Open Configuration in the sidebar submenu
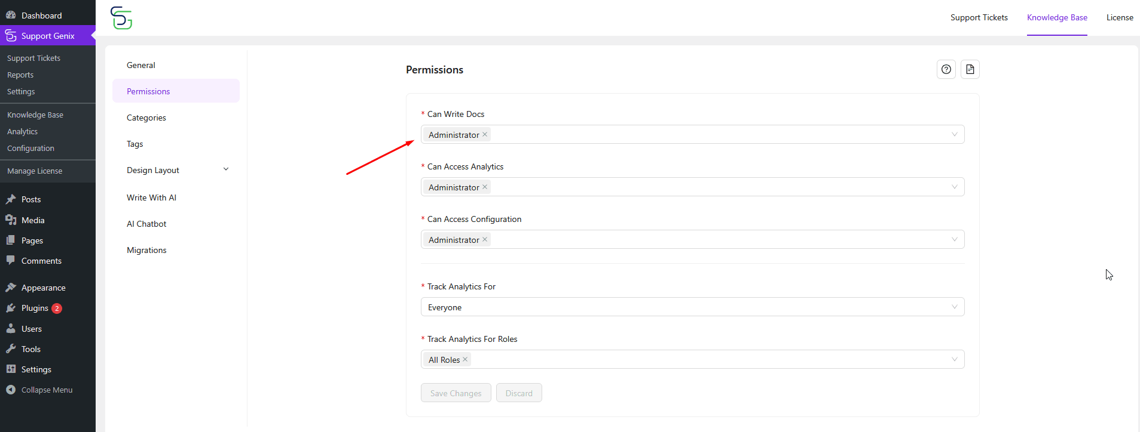Screen dimensions: 1140x432 coord(30,148)
